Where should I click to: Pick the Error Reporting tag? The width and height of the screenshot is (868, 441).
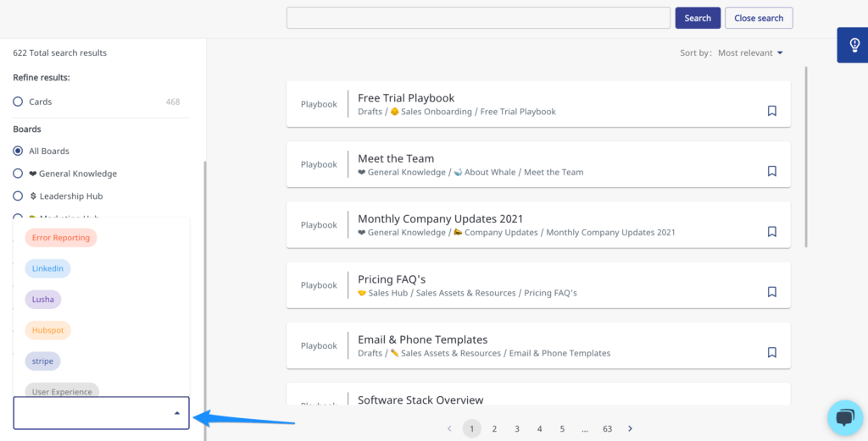pyautogui.click(x=61, y=238)
